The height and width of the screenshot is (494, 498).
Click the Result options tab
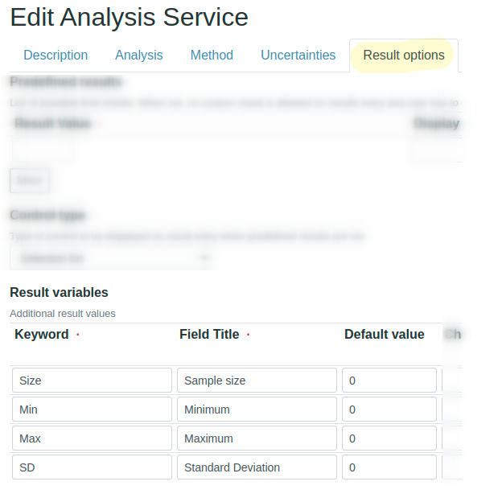[404, 56]
